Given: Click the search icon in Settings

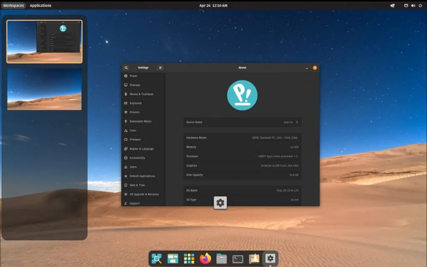Looking at the screenshot, I should point(126,67).
